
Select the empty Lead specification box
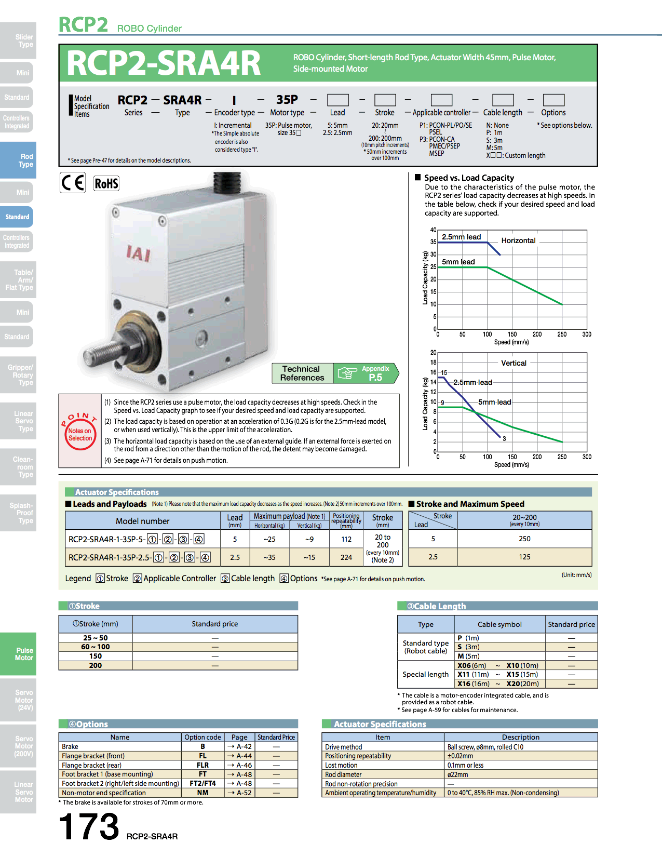pos(337,100)
